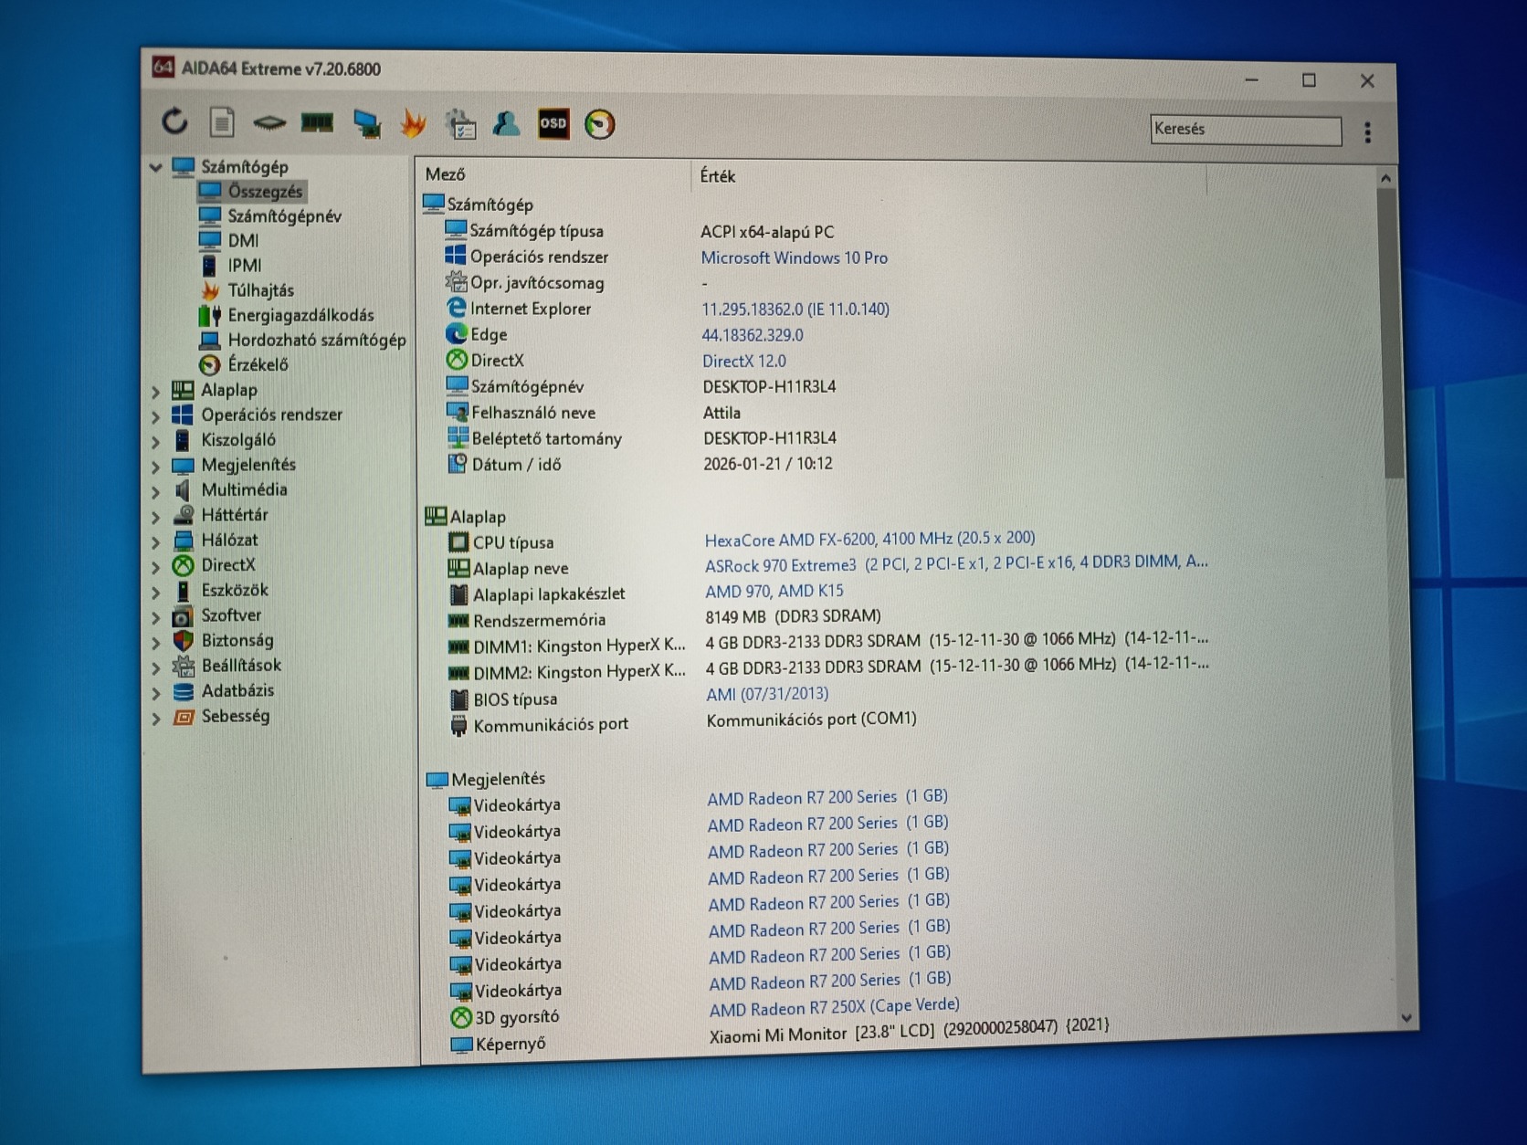
Task: Expand the Szoftver tree node
Action: click(x=156, y=617)
